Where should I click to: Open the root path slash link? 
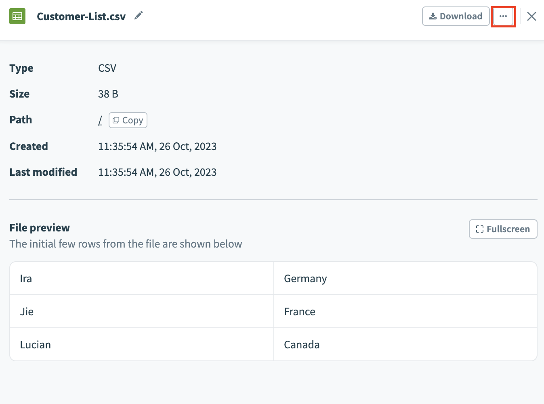coord(100,120)
